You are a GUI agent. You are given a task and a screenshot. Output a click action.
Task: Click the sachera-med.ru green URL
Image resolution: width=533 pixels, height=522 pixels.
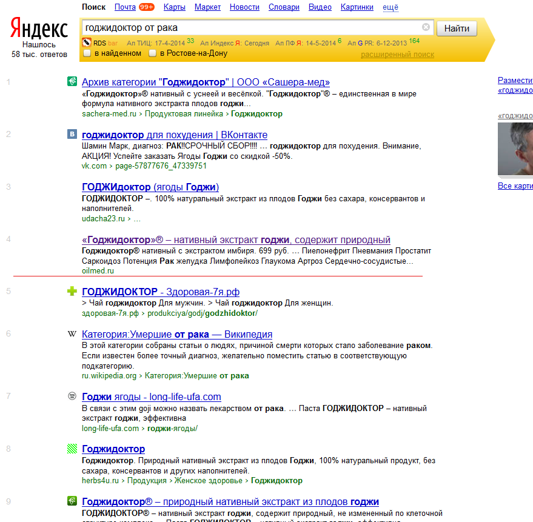pos(109,113)
